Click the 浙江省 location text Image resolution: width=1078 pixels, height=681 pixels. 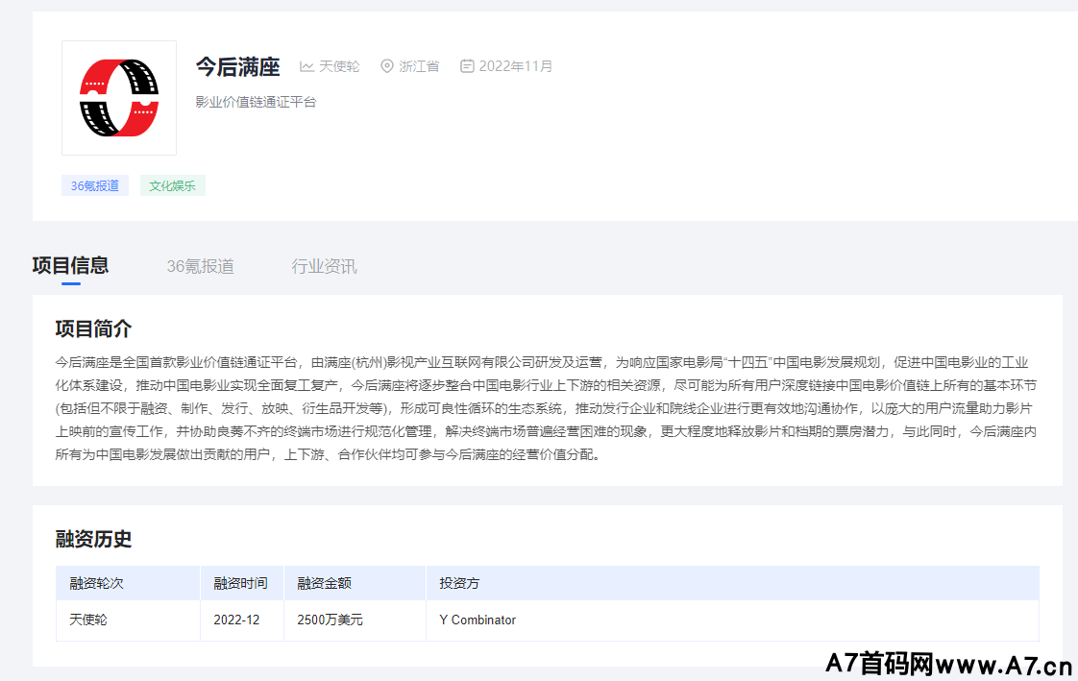(419, 66)
